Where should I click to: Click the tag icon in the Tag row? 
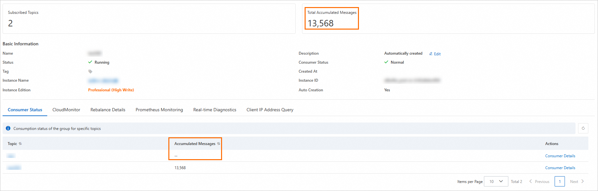click(90, 71)
